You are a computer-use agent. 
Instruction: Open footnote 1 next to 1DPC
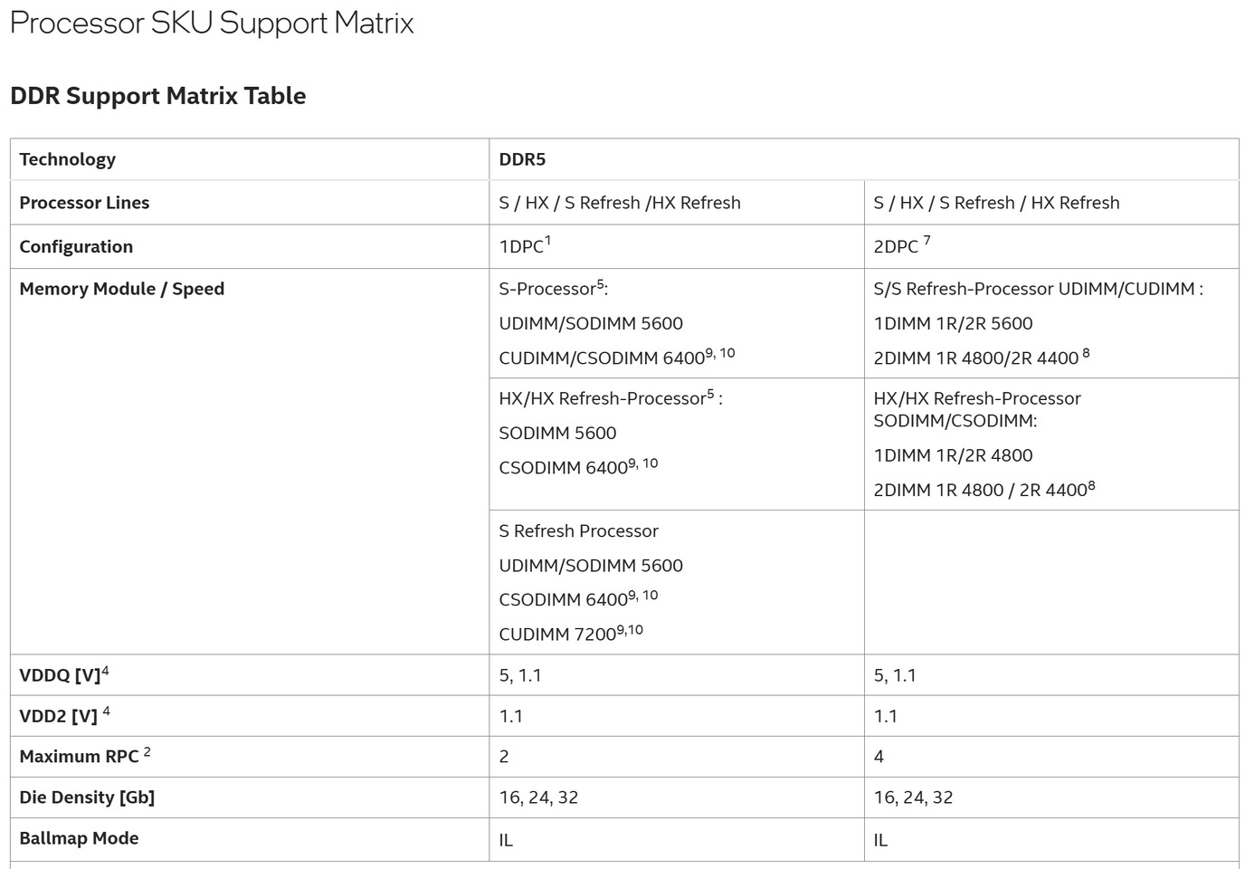(x=547, y=241)
